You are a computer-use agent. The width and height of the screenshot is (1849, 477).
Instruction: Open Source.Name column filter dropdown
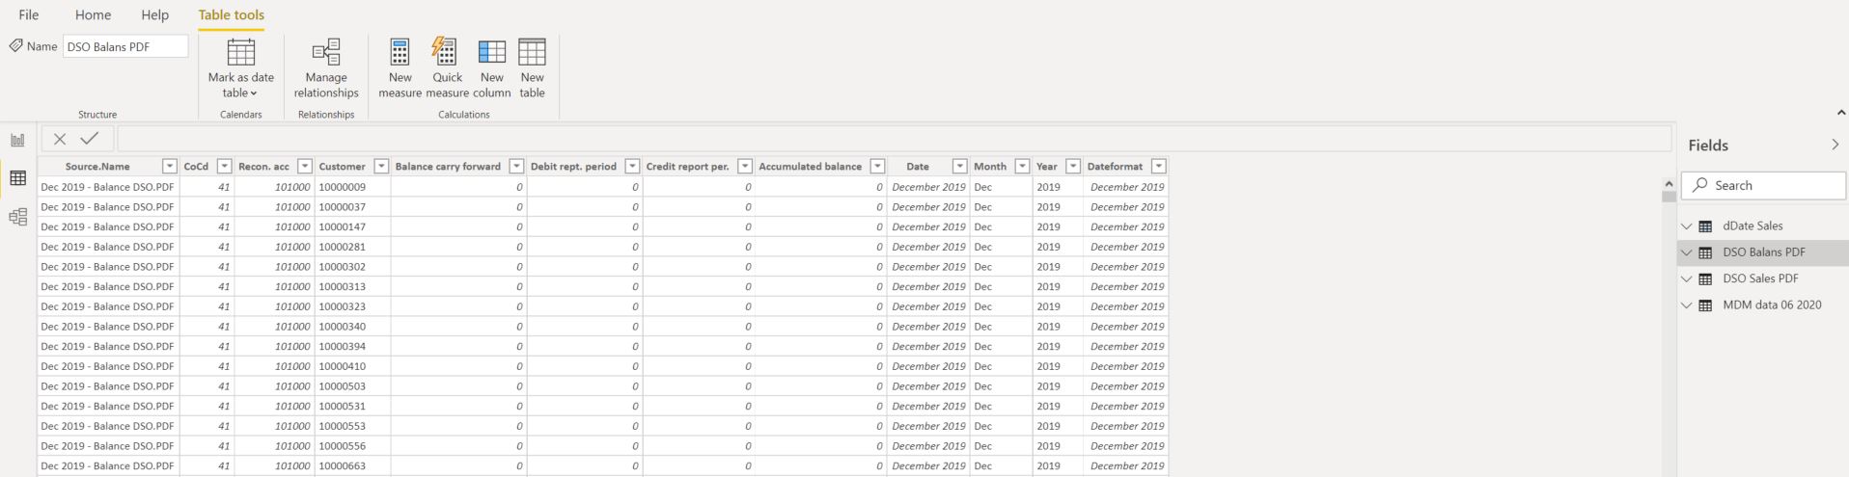[170, 167]
